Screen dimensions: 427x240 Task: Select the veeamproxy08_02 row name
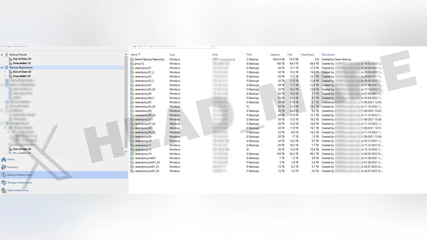145,132
